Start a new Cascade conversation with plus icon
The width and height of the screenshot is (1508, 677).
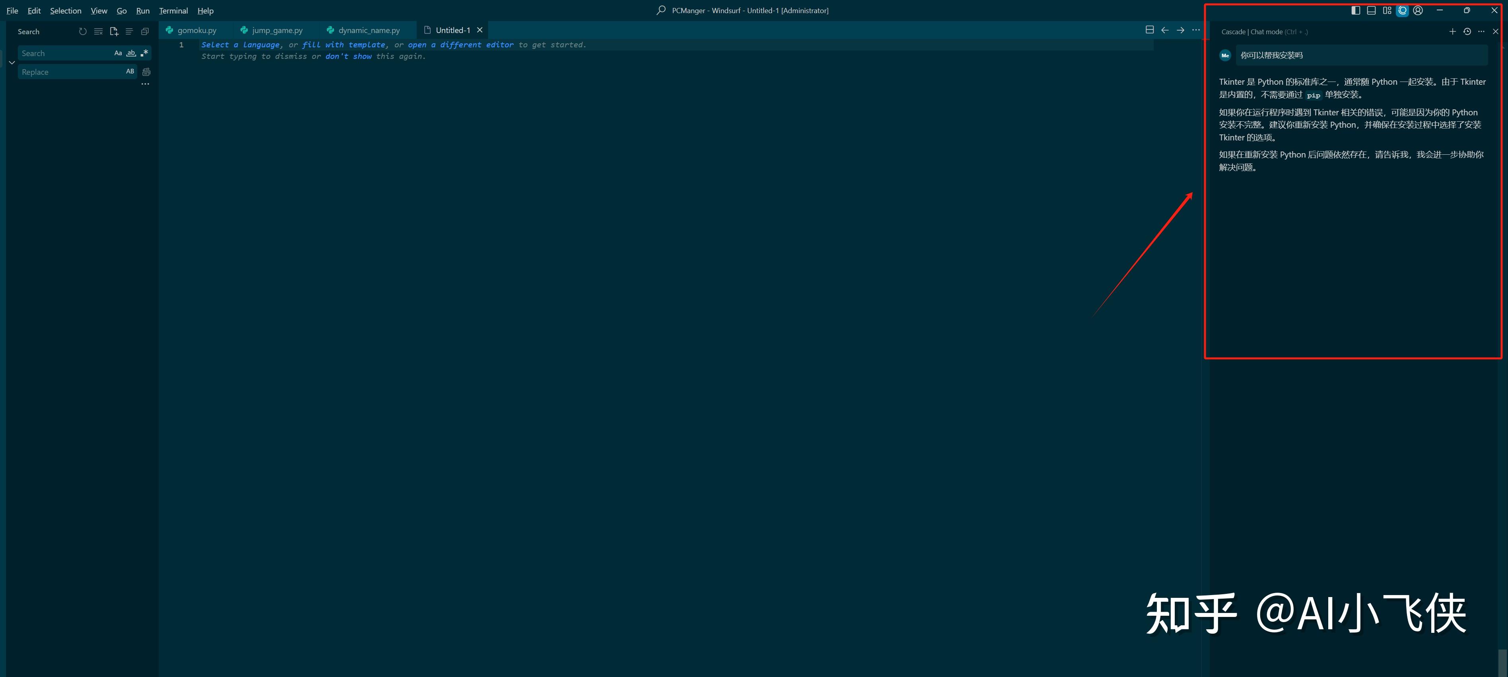1452,32
